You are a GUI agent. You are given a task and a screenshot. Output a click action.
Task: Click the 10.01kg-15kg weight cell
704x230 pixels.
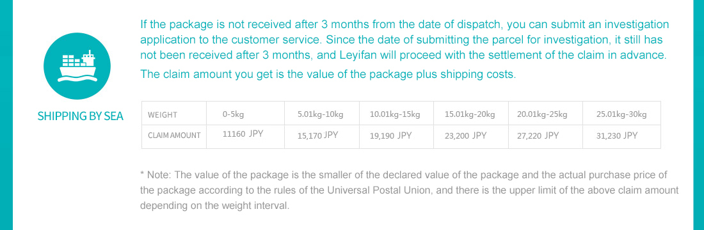point(396,114)
